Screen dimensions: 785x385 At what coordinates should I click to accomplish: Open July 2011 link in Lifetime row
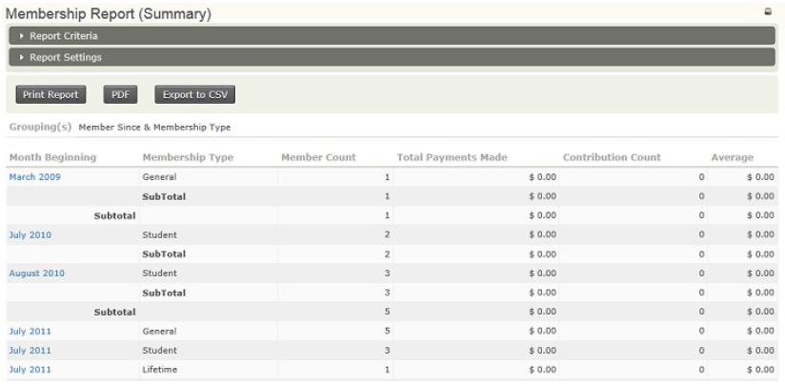tap(30, 370)
